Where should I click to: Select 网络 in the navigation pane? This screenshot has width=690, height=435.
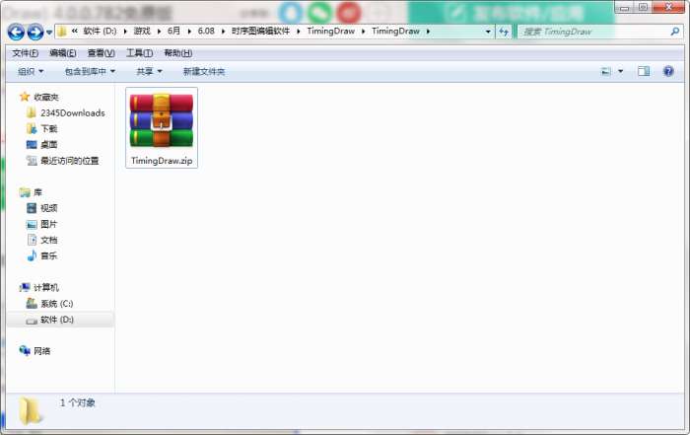[41, 351]
